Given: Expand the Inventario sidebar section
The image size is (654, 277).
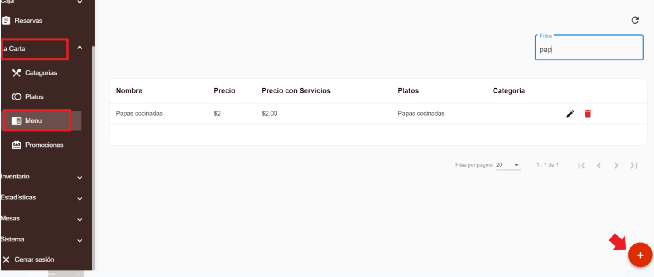Looking at the screenshot, I should pos(80,177).
